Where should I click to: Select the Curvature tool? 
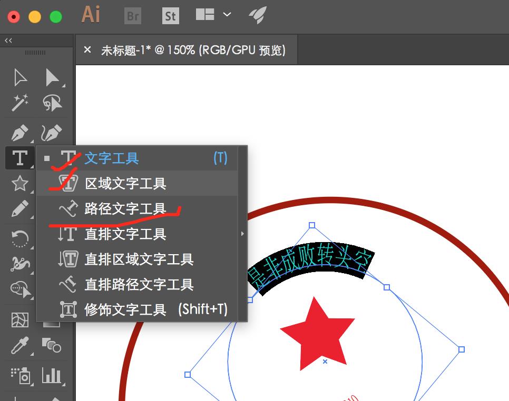[52, 133]
